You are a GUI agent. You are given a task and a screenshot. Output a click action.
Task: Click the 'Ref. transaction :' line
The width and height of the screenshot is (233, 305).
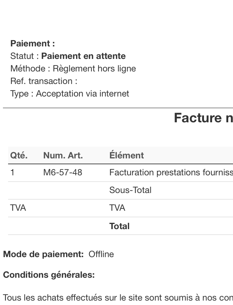[44, 81]
